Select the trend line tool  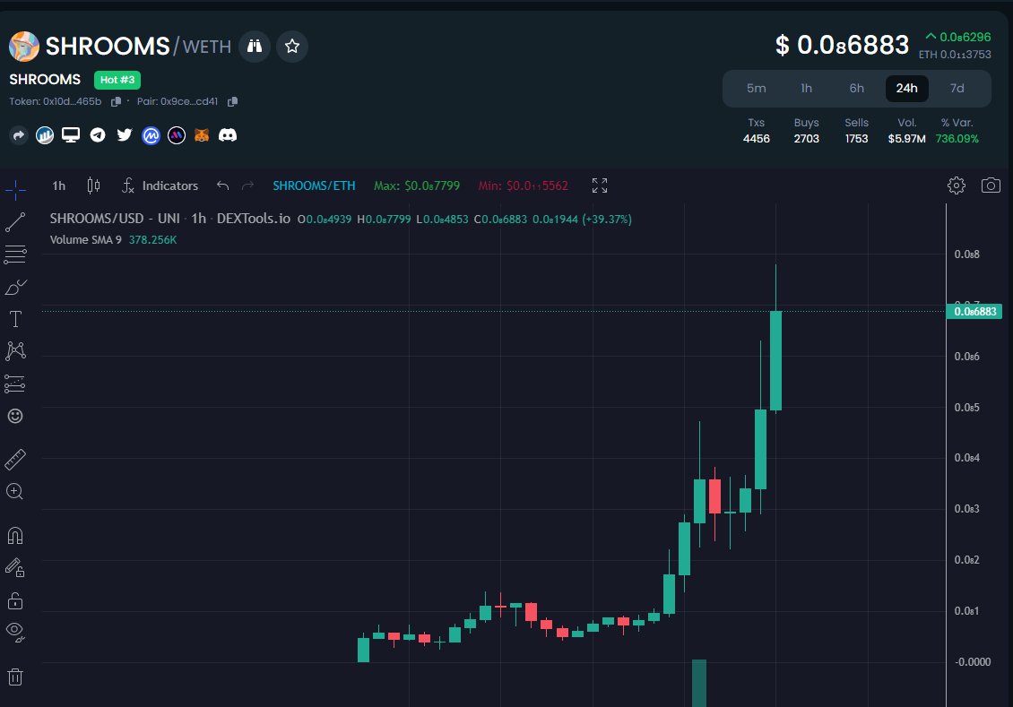point(15,222)
